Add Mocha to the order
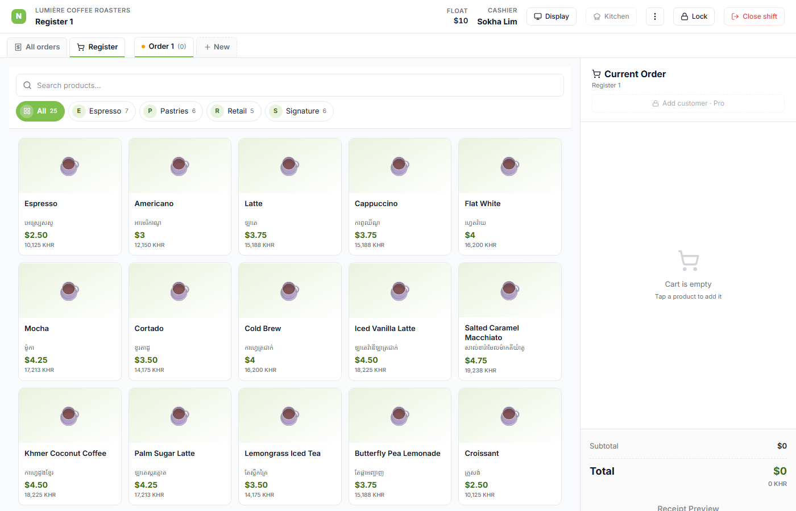This screenshot has height=511, width=796. (x=70, y=321)
